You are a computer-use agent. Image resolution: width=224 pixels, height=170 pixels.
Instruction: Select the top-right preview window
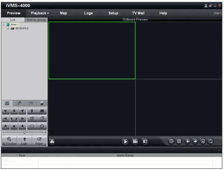coord(179,50)
